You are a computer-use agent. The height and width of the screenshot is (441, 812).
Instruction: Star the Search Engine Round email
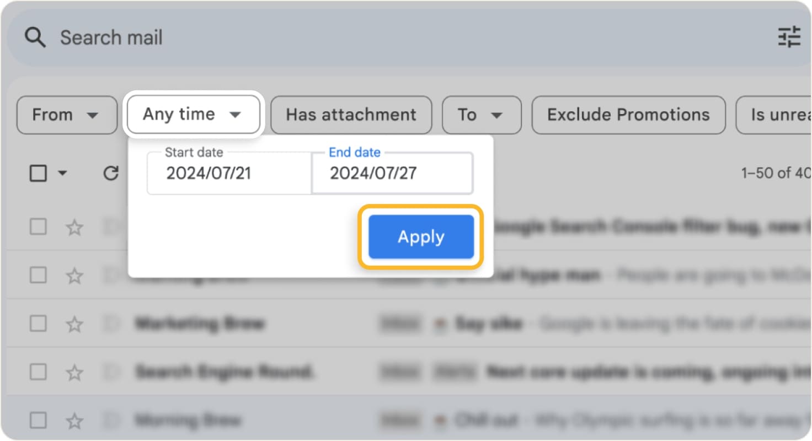pos(74,372)
